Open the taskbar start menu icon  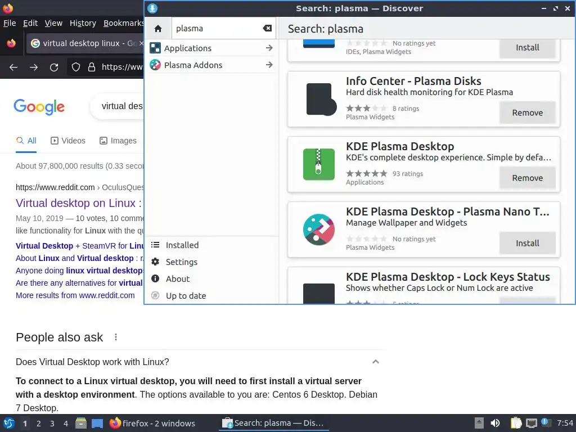pyautogui.click(x=9, y=423)
